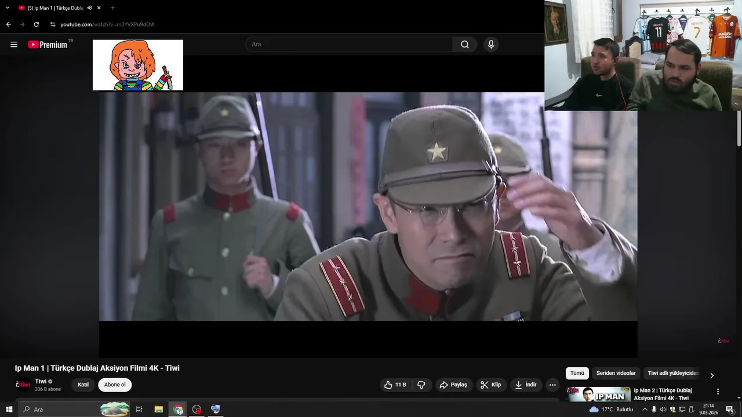Open more actions three-dot menu
742x417 pixels.
tap(552, 385)
